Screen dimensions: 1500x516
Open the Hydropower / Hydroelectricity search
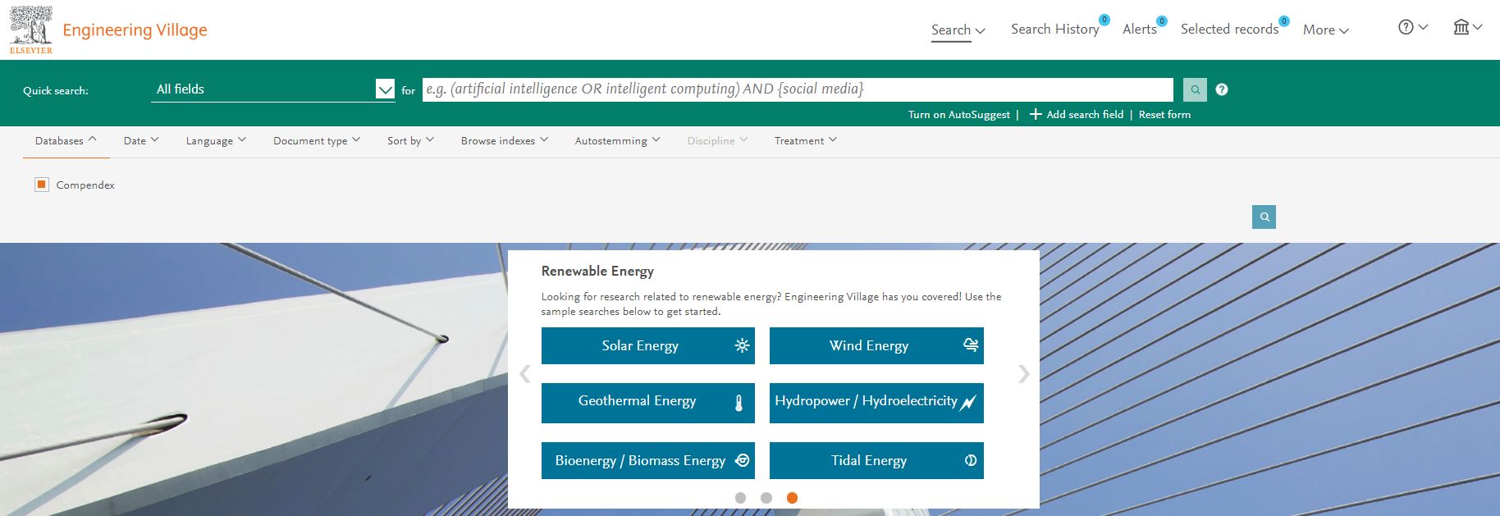point(876,403)
